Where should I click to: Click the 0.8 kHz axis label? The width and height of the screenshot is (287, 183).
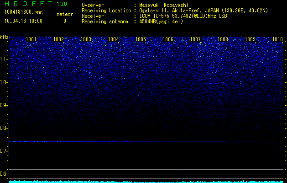(4, 128)
